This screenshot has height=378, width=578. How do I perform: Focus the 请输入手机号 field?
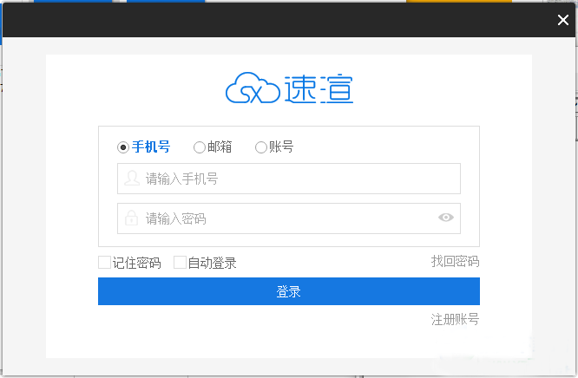click(289, 179)
